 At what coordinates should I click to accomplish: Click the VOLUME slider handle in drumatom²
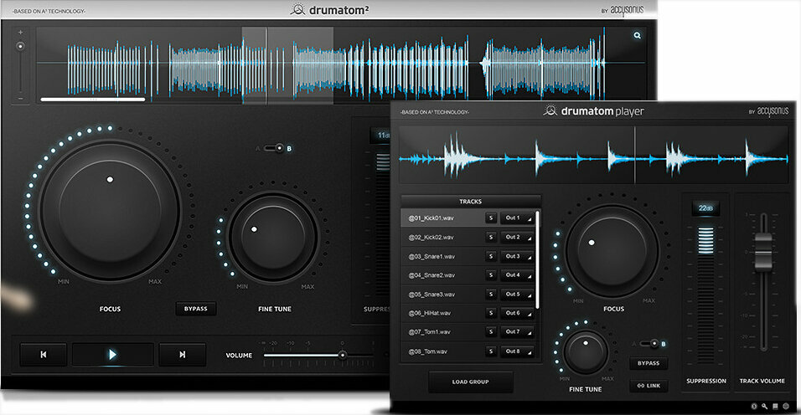click(343, 355)
